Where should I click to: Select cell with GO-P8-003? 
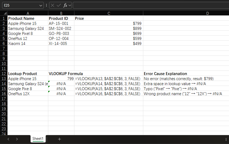(61, 34)
